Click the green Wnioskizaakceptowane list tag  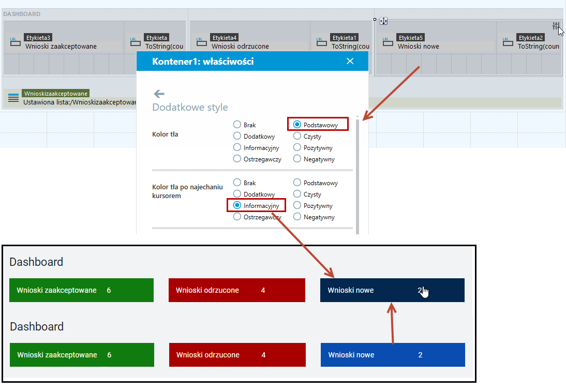55,94
